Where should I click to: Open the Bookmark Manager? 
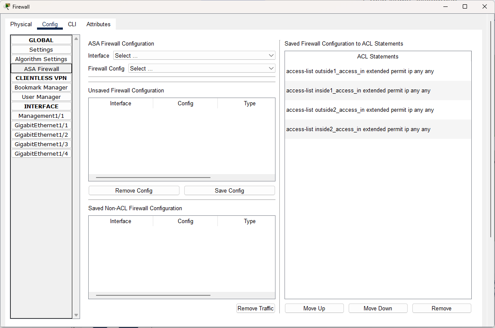41,87
